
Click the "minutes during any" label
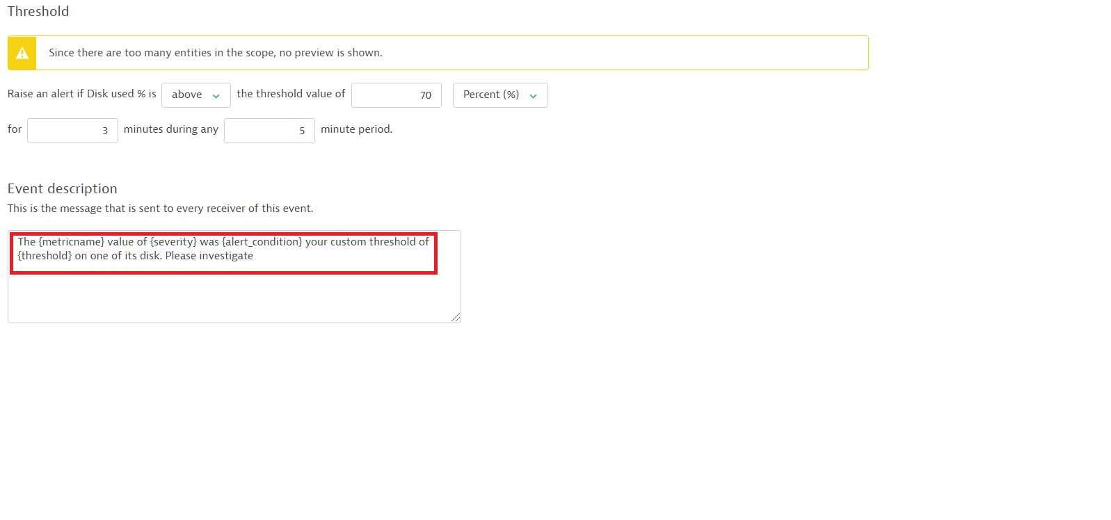171,129
